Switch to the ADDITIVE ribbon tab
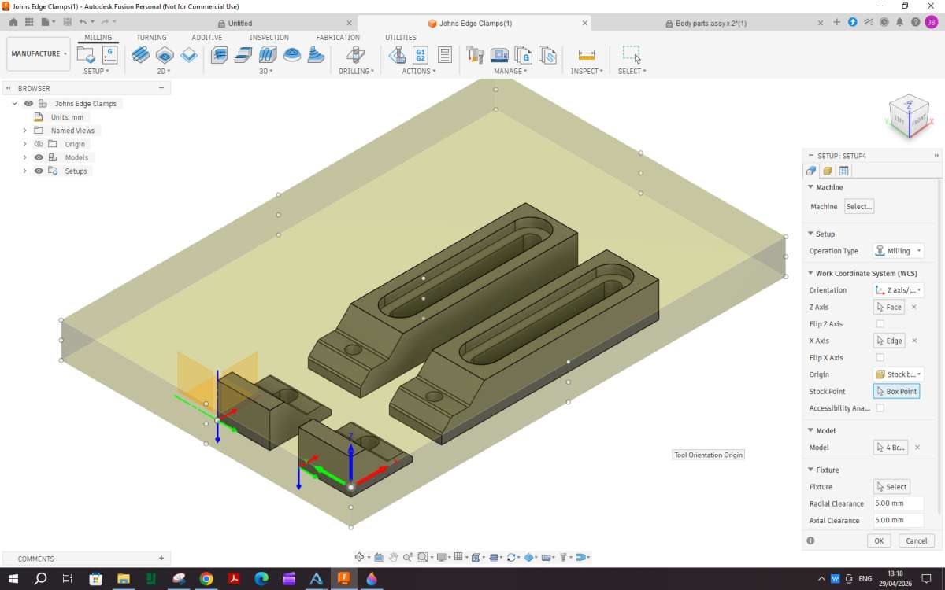The height and width of the screenshot is (590, 945). [x=207, y=37]
